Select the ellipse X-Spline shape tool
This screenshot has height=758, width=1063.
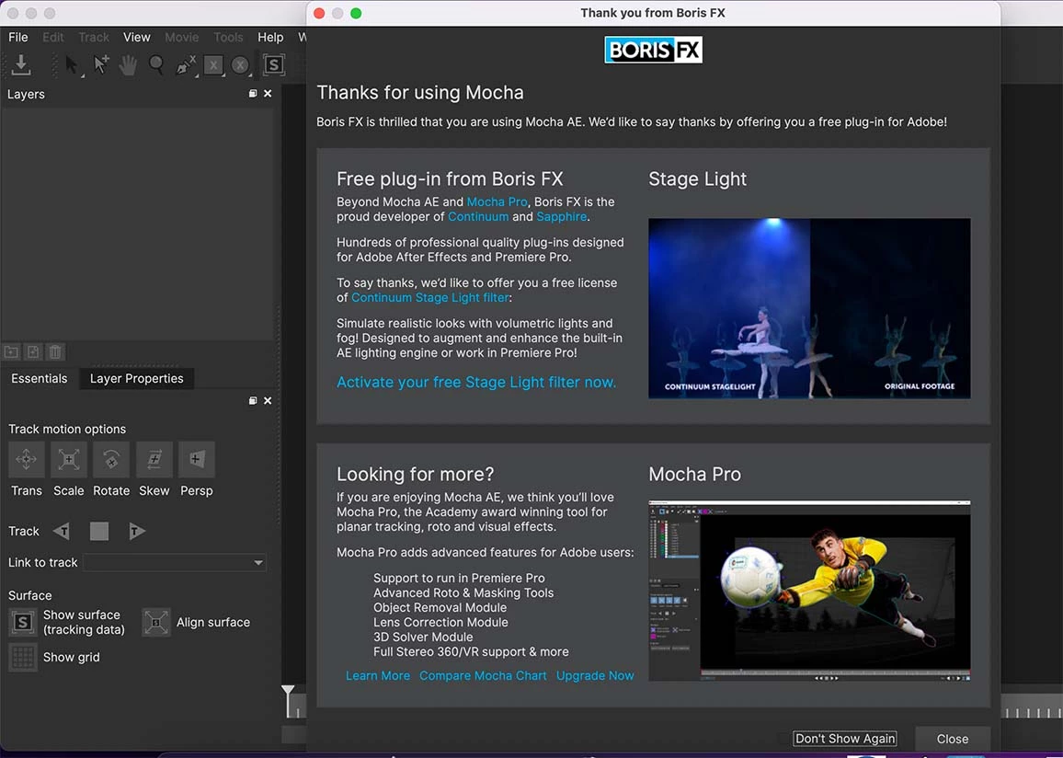point(241,65)
